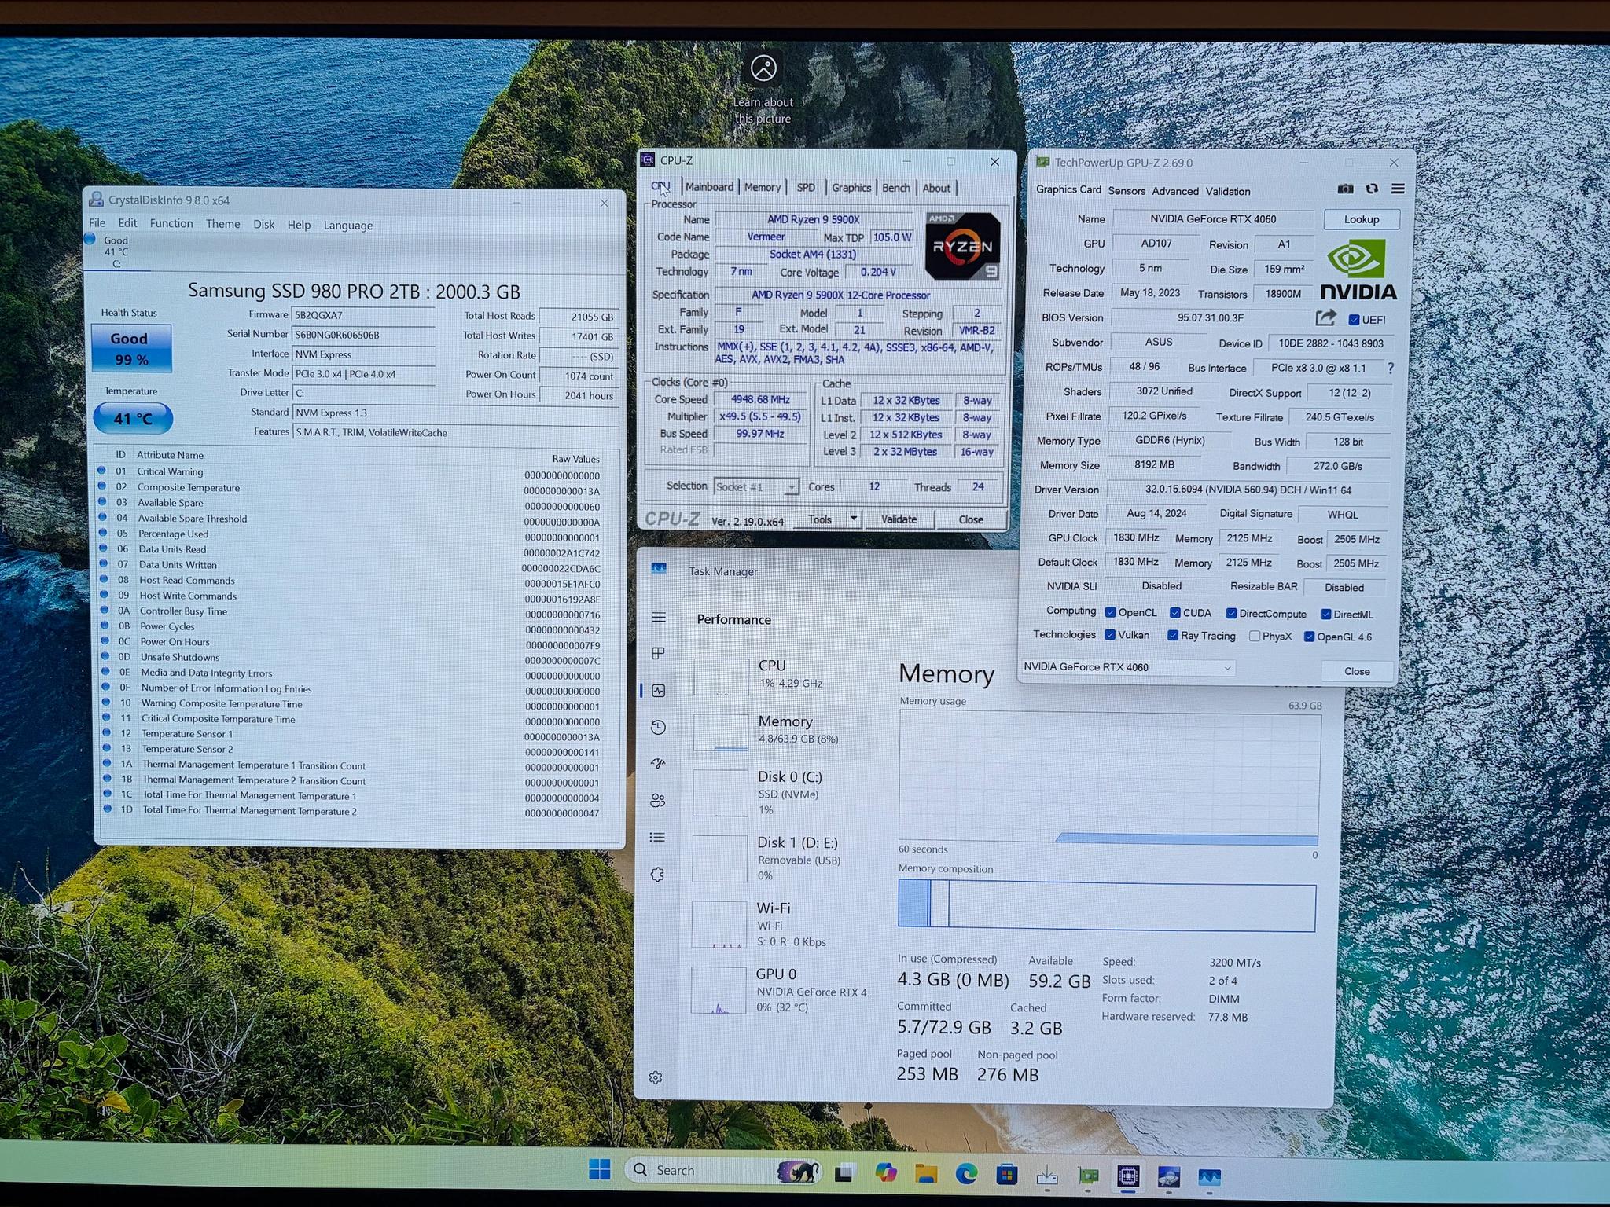
Task: Click Tools button in CPU-Z
Action: 819,519
